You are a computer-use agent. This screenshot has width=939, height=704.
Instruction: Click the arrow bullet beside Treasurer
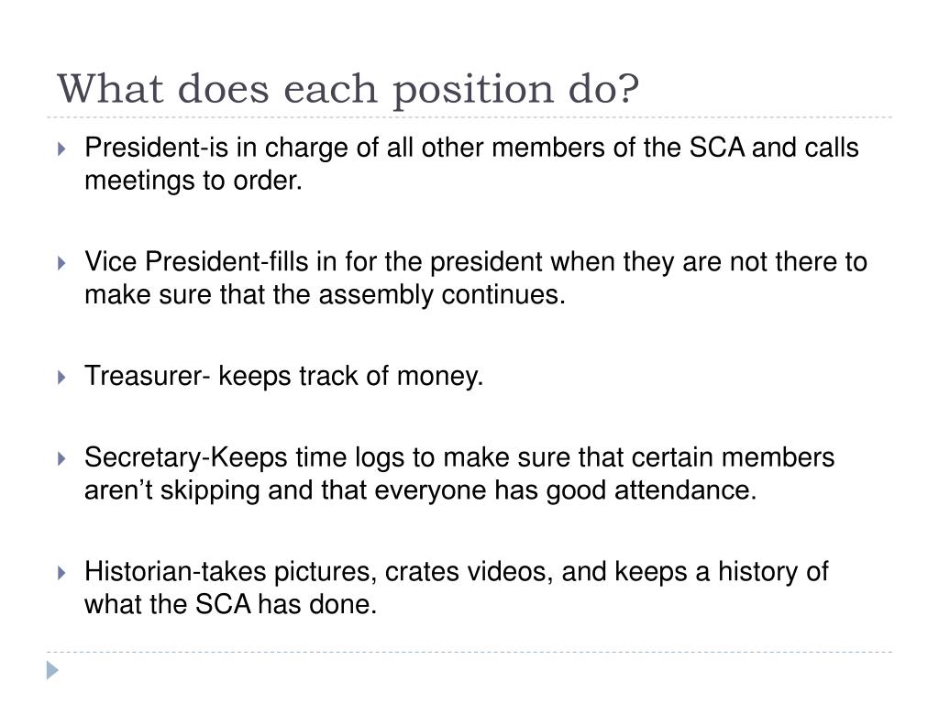coord(61,377)
